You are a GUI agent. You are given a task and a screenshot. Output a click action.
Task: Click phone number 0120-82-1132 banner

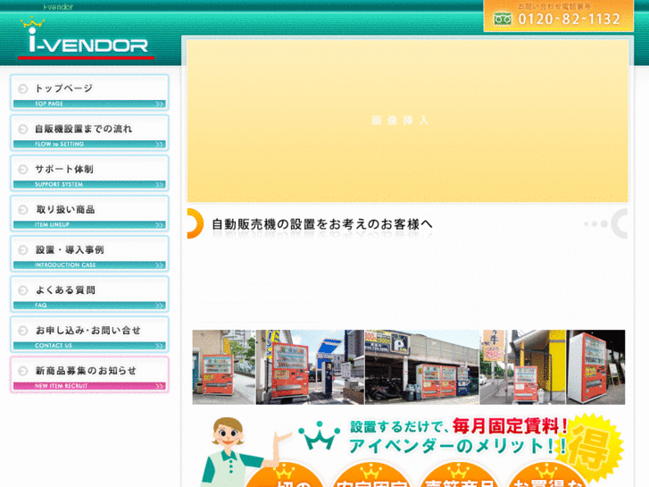(558, 16)
